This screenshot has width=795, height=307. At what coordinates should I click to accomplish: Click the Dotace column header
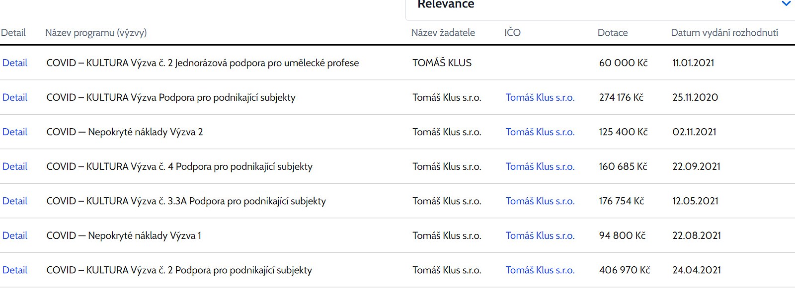[x=612, y=33]
